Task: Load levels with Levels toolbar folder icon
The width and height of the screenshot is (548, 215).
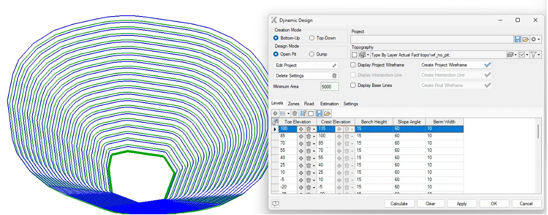Action: pos(327,114)
